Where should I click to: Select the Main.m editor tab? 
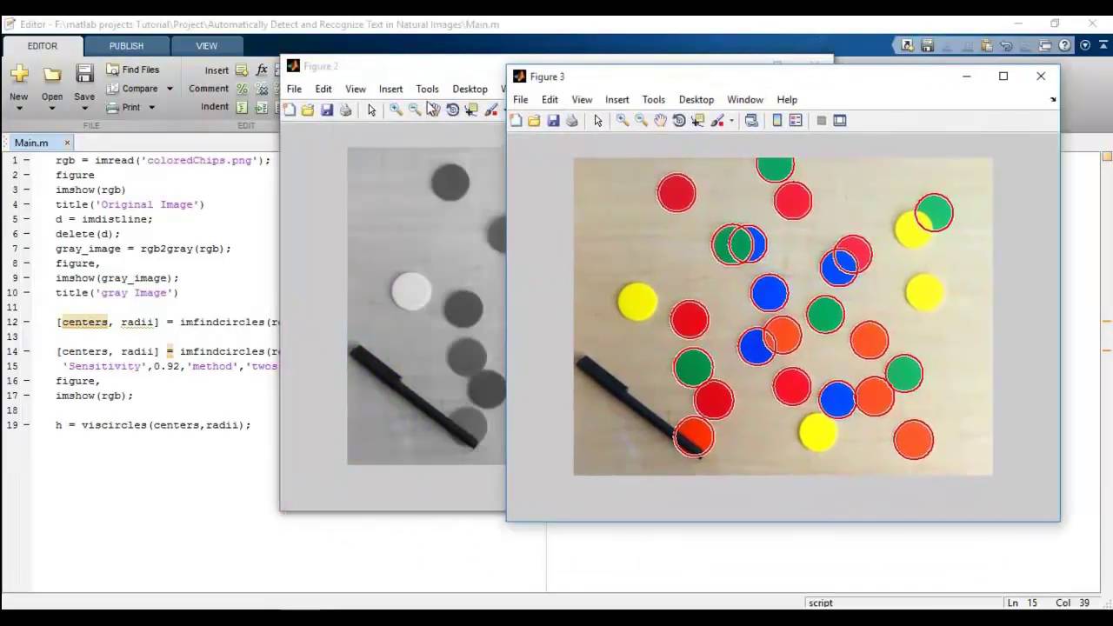(x=31, y=143)
